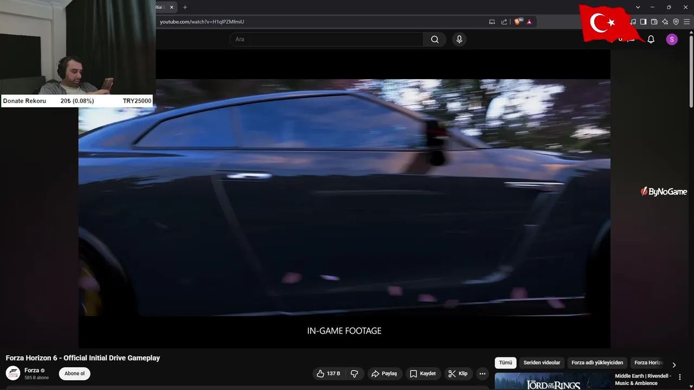
Task: Open a new tab with plus button
Action: coord(185,7)
